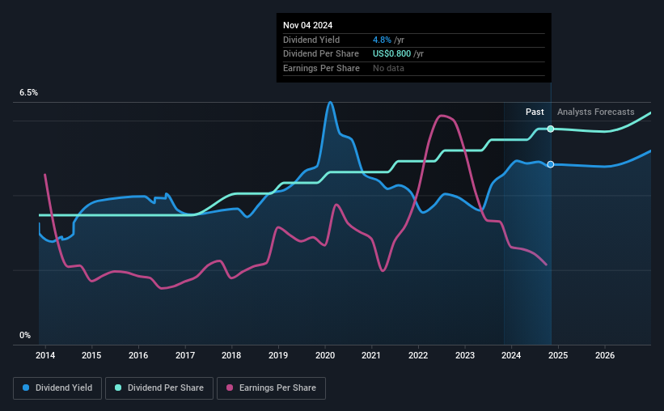Click the Dividend Yield row label in tooltip
Viewport: 664px width, 411px height.
pyautogui.click(x=311, y=40)
